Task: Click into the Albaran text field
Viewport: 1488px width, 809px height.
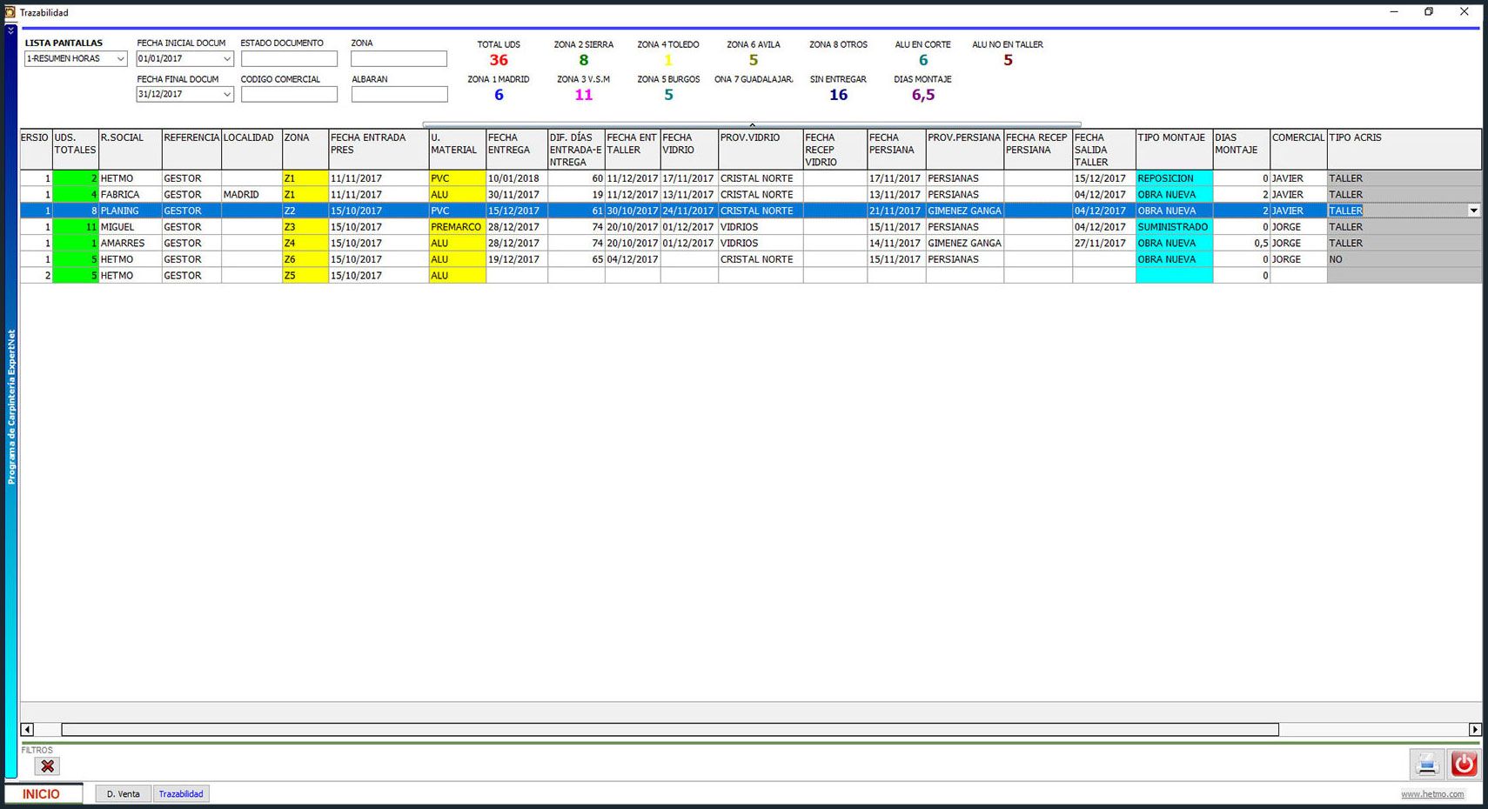Action: pos(399,95)
